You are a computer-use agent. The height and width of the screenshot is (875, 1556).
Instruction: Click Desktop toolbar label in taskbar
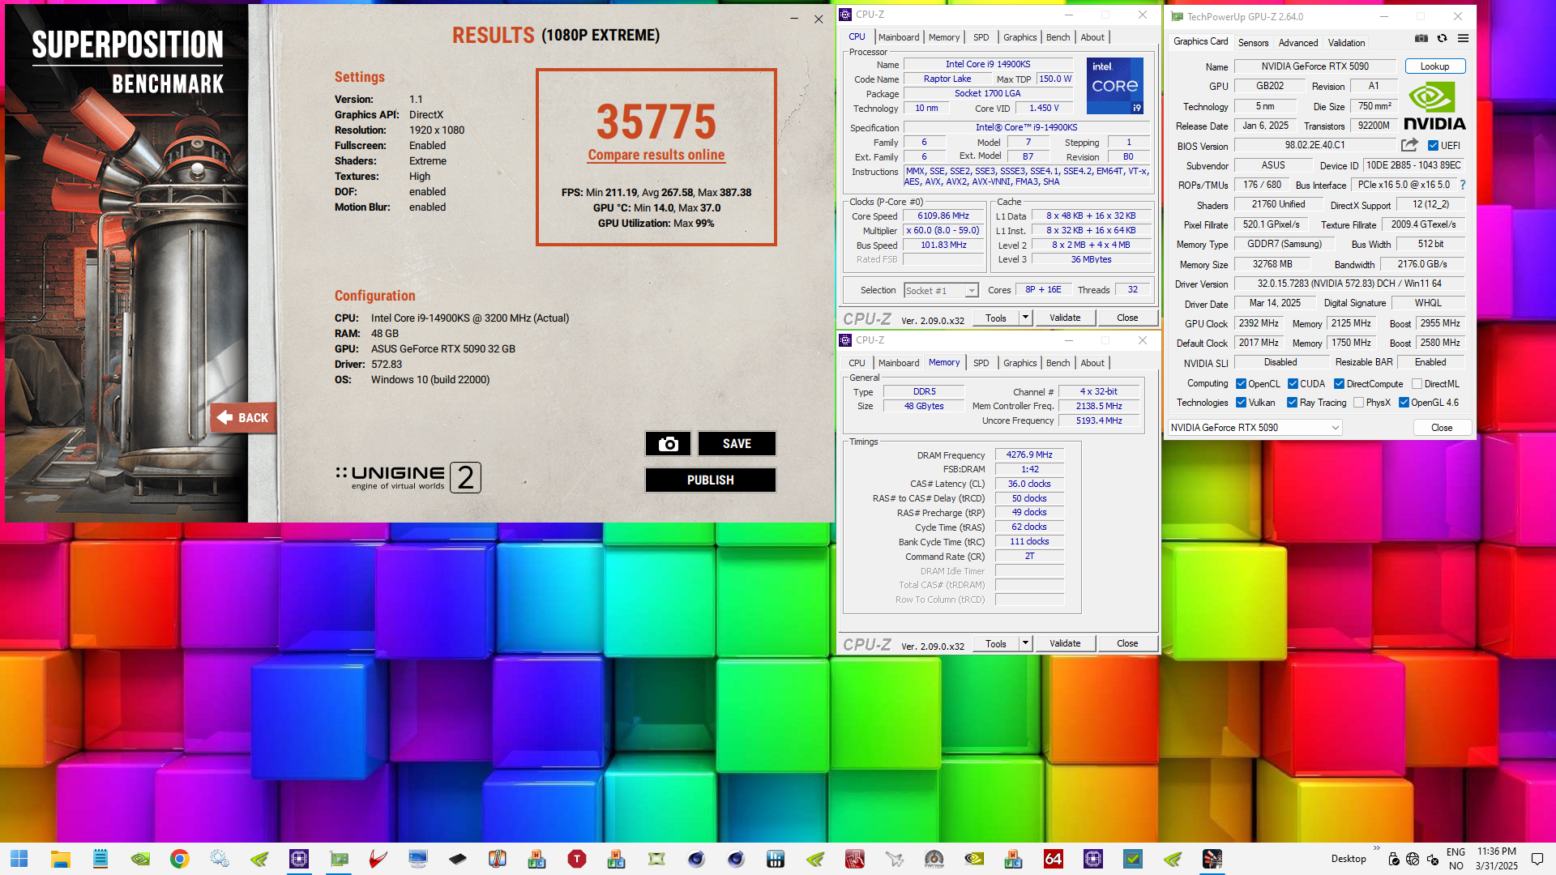[1349, 859]
